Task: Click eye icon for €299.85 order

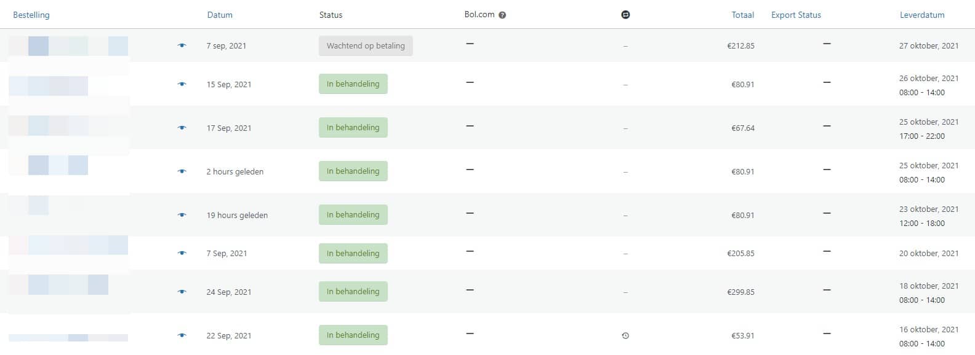Action: [x=182, y=292]
